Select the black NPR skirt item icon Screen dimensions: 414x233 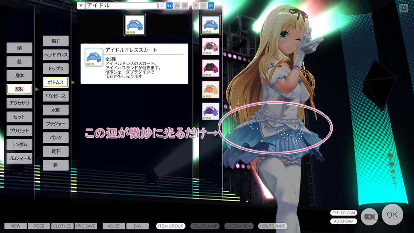click(211, 68)
